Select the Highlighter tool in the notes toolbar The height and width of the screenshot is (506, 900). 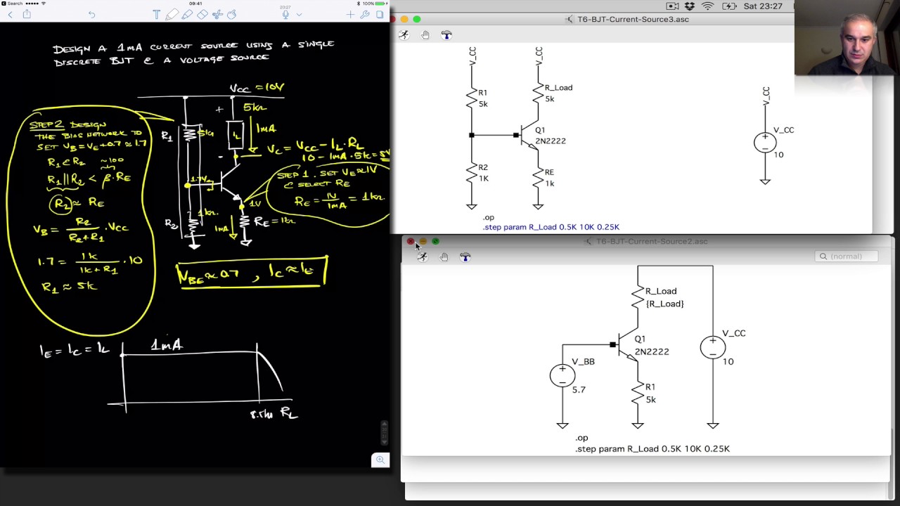pos(187,15)
